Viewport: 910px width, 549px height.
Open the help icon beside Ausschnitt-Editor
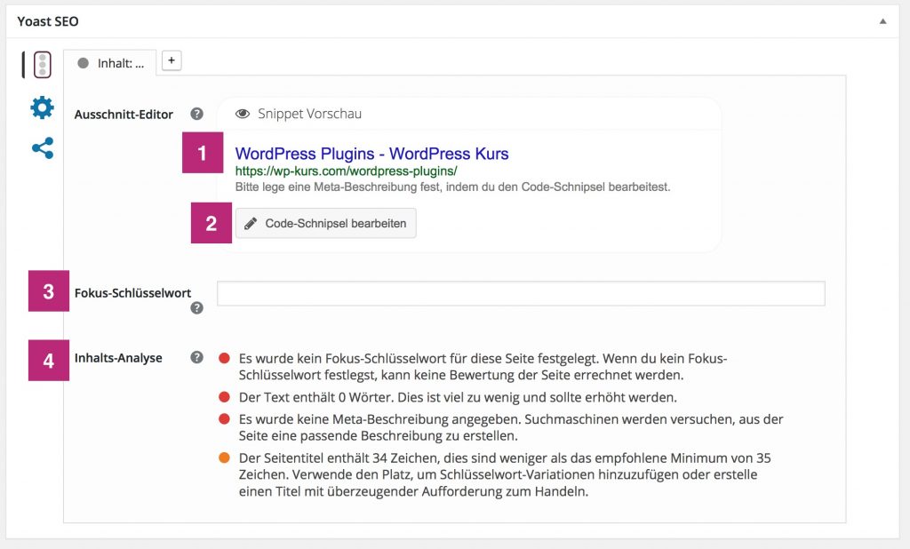196,114
